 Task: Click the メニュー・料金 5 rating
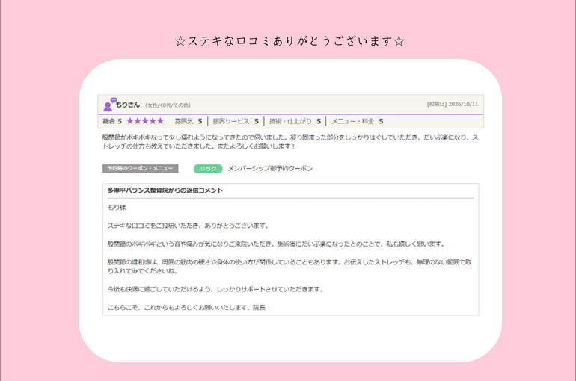coord(357,121)
